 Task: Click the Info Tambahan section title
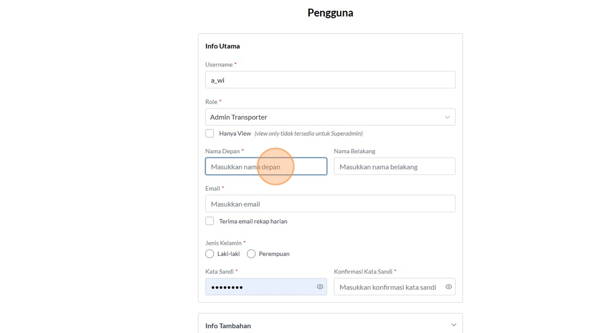click(x=228, y=326)
